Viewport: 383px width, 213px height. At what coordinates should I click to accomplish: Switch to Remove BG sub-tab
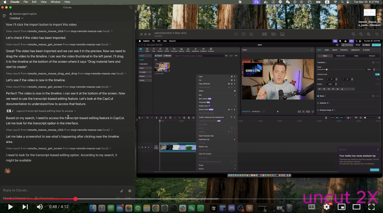click(x=340, y=56)
